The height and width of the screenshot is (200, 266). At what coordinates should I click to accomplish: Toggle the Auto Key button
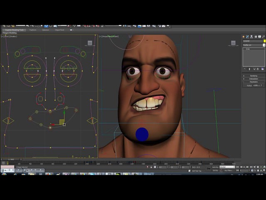coord(215,167)
